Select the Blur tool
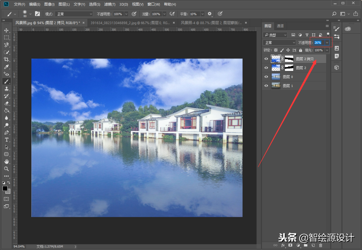This screenshot has width=362, height=250. pos(6,118)
